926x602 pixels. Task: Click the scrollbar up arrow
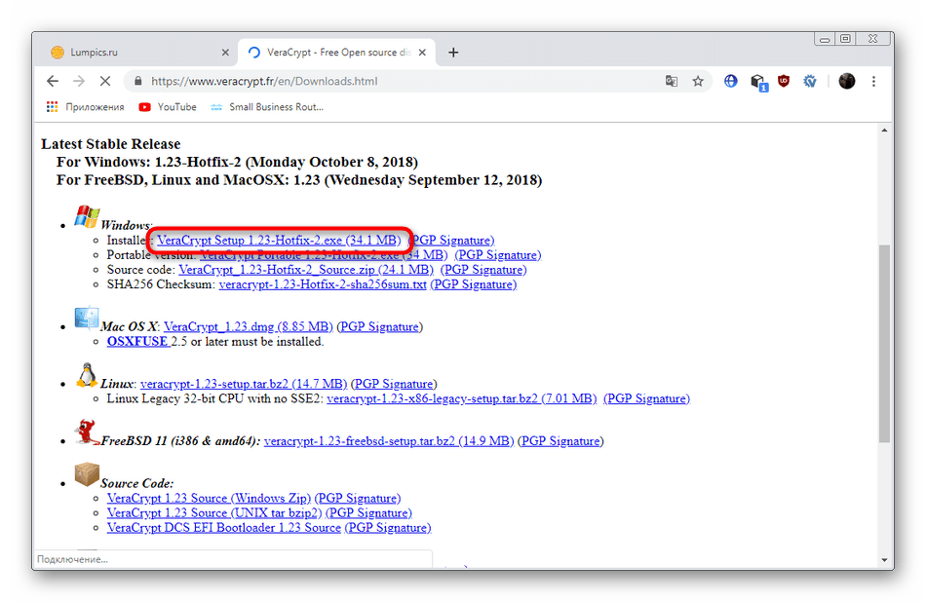(x=884, y=131)
